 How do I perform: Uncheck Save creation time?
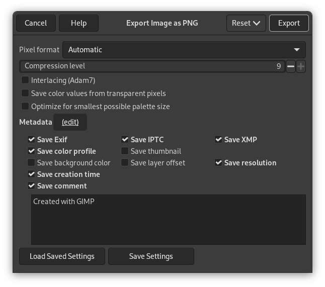32,174
